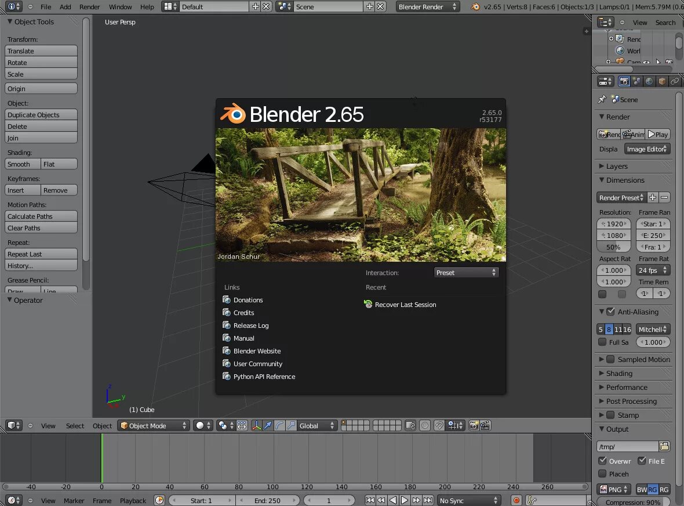Open the Window menu
The image size is (684, 506).
(121, 6)
